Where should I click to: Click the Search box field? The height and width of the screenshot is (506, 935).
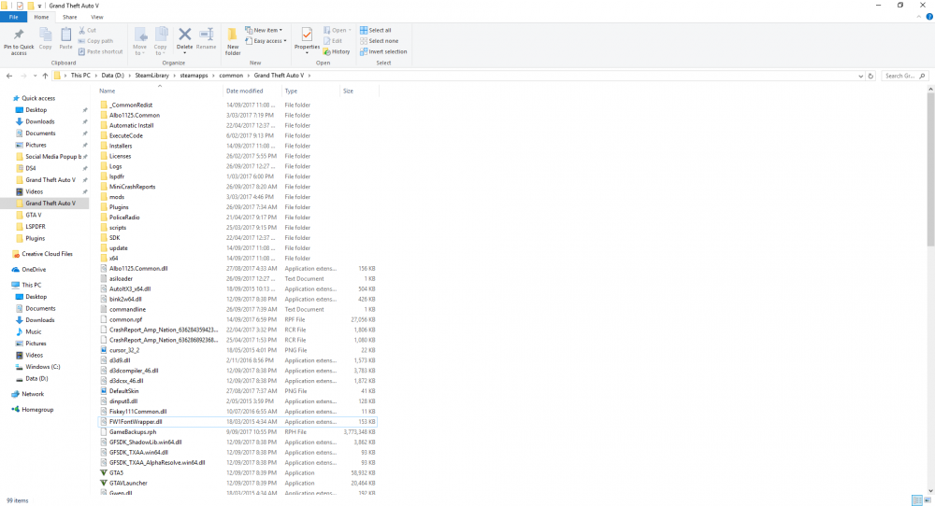click(x=904, y=76)
